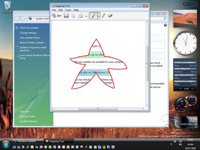Viewport: 200px width, 150px height.
Task: Switch to Windows Update taskbar button
Action: click(x=27, y=141)
